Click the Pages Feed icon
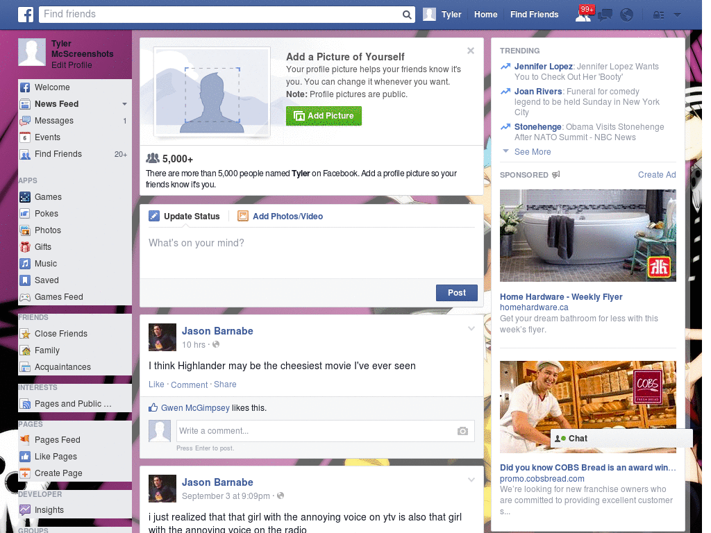 [25, 439]
